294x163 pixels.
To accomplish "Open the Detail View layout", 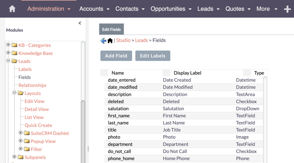I will pyautogui.click(x=36, y=109).
